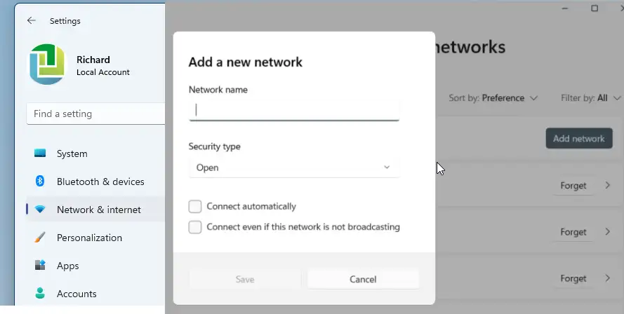Check the Connect automatically checkbox
Screen dimensions: 624x314
(195, 206)
